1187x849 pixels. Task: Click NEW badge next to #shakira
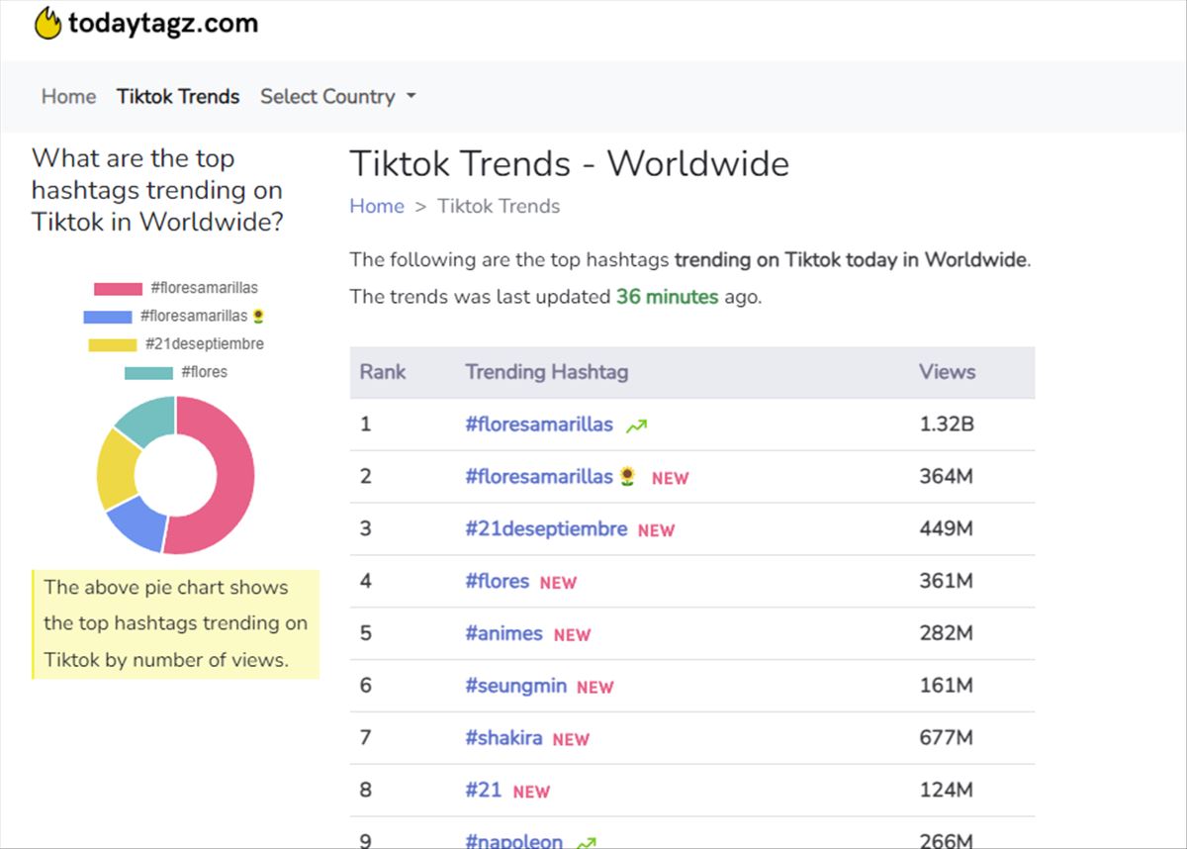[571, 739]
